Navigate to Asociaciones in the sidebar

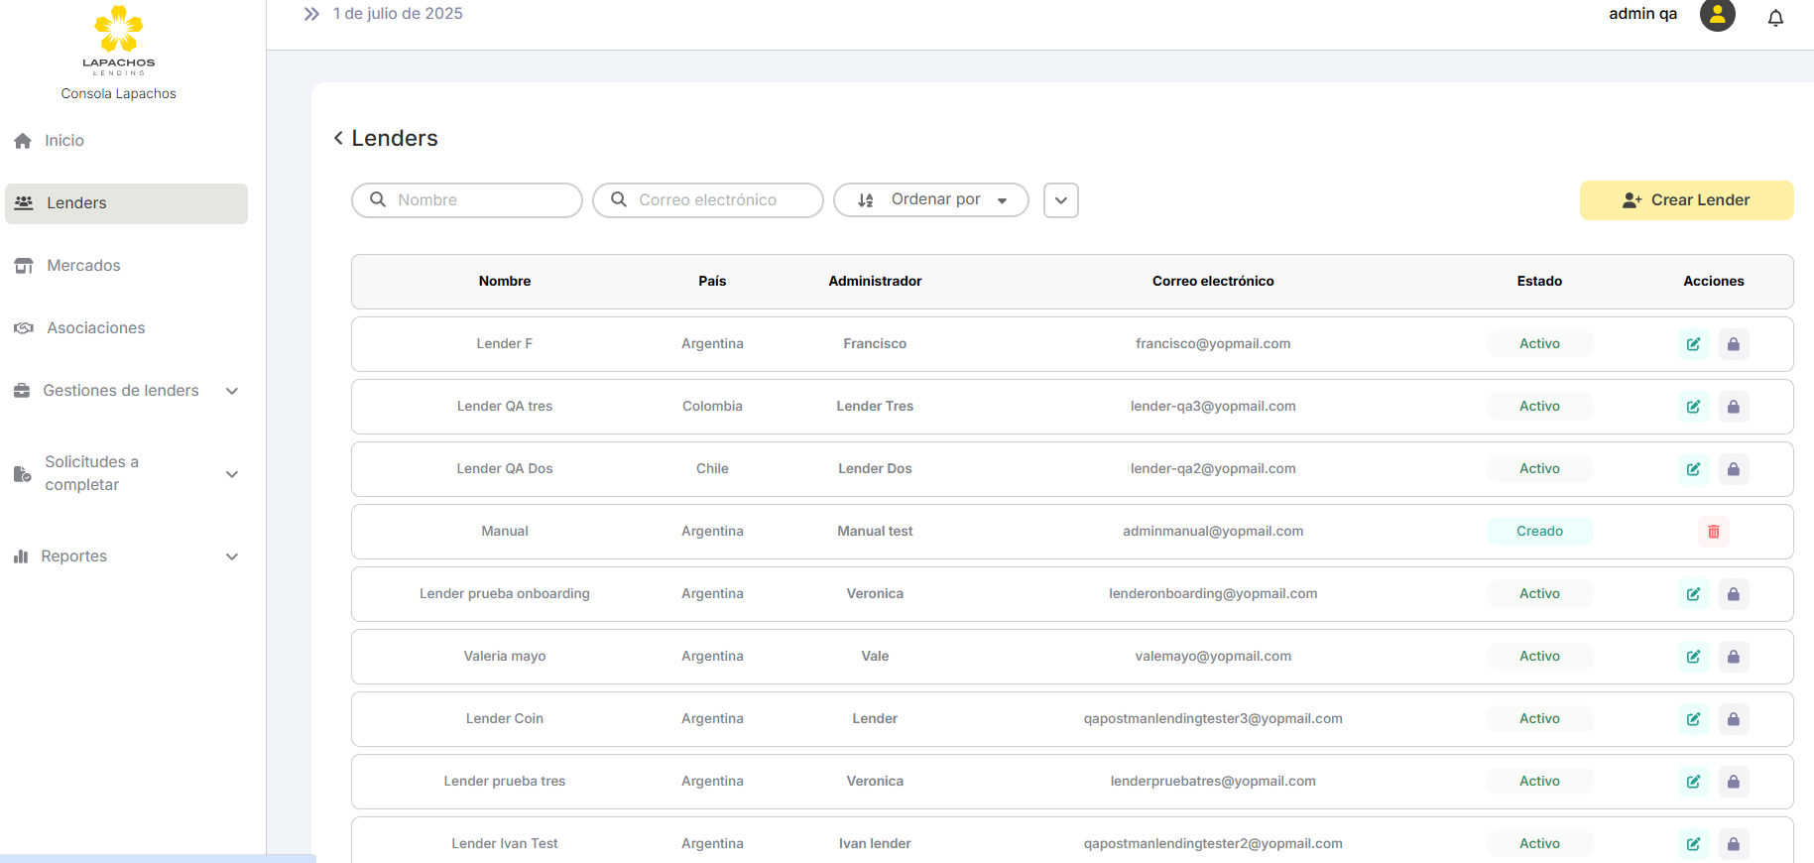click(95, 328)
